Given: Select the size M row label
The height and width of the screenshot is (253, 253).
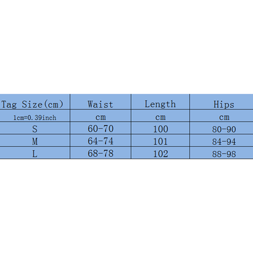Looking at the screenshot, I should (x=35, y=141).
